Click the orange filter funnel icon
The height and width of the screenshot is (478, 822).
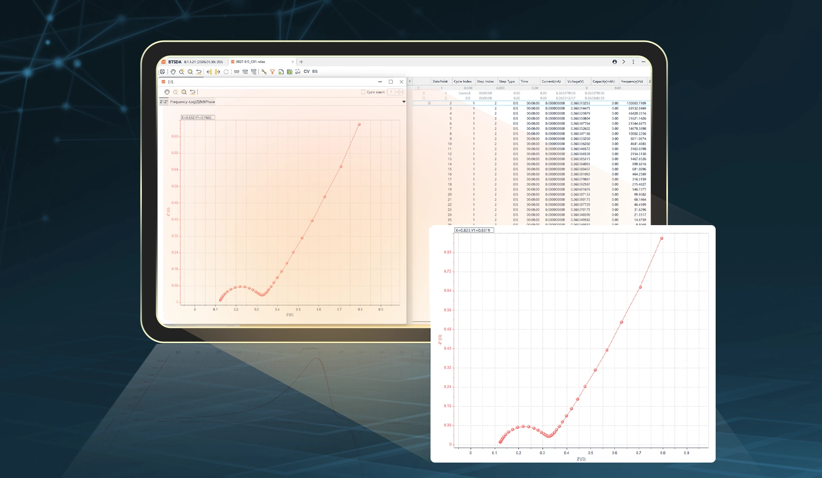click(272, 72)
